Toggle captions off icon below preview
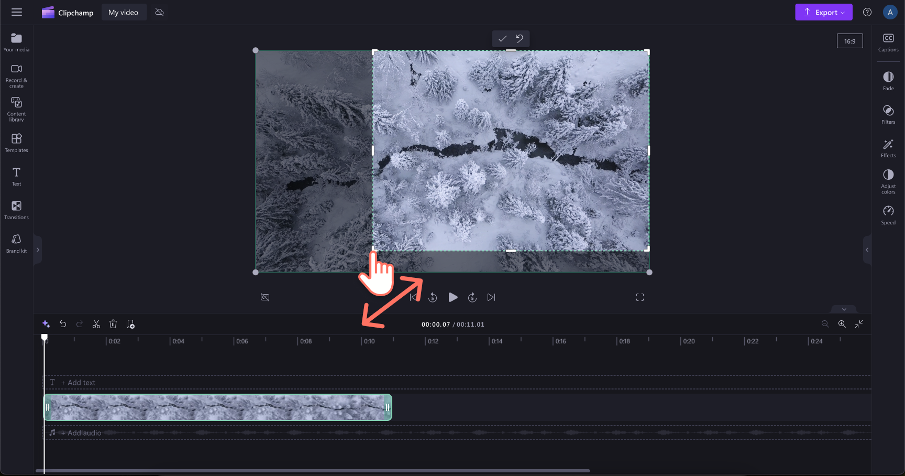The width and height of the screenshot is (905, 476). pos(265,297)
